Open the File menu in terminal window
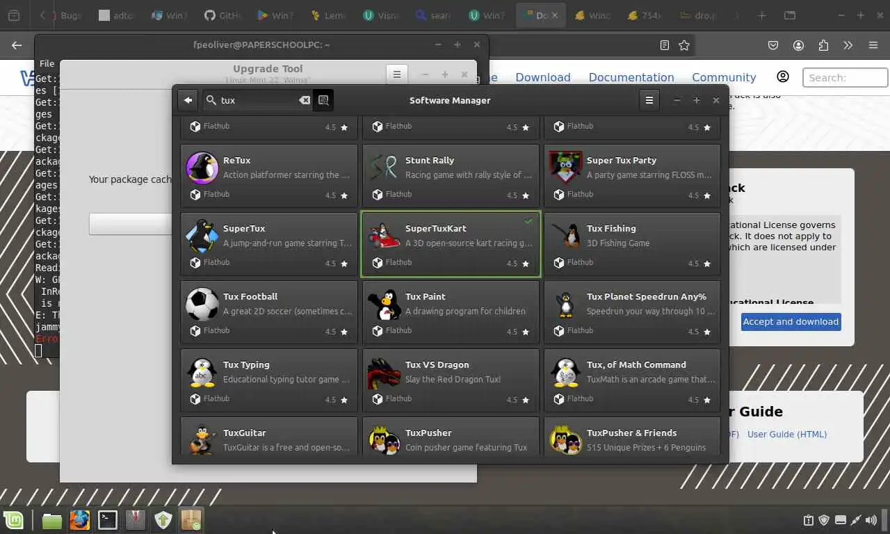Image resolution: width=890 pixels, height=534 pixels. pos(47,63)
